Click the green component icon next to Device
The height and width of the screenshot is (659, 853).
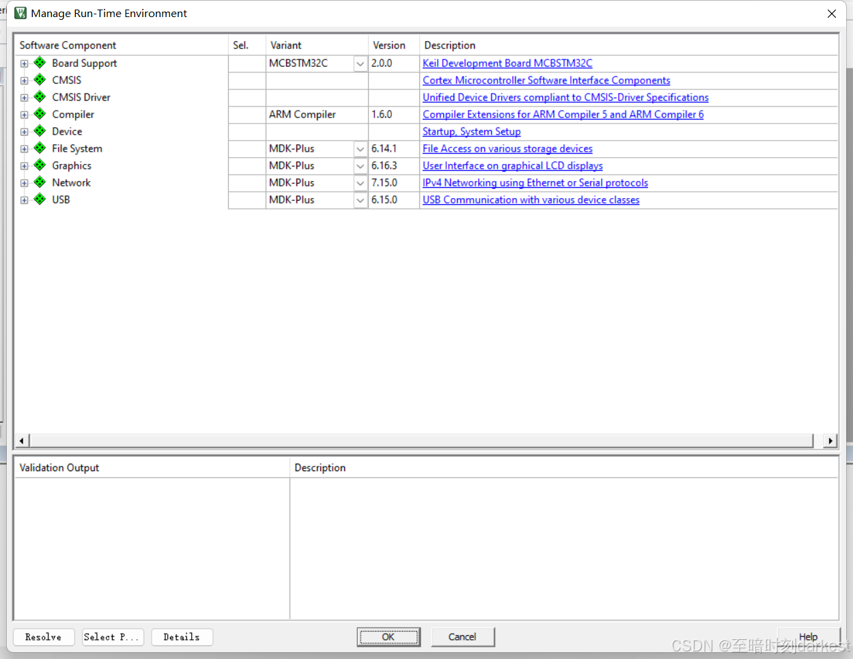point(40,131)
